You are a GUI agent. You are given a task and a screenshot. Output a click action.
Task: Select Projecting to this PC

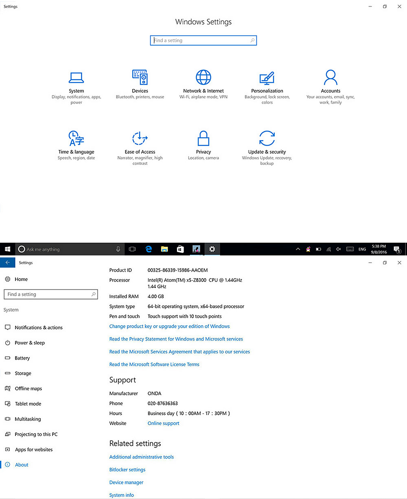36,434
